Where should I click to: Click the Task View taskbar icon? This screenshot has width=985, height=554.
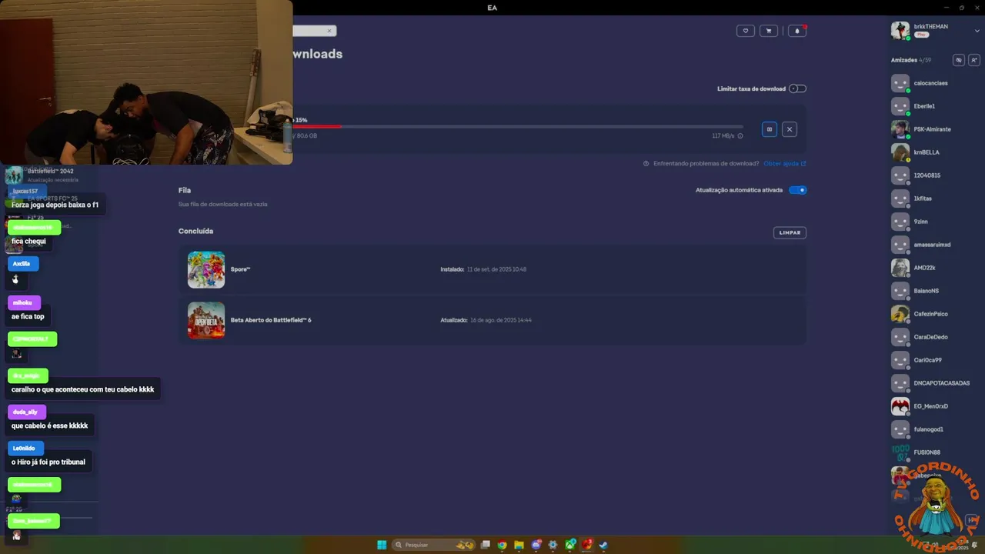click(x=485, y=545)
